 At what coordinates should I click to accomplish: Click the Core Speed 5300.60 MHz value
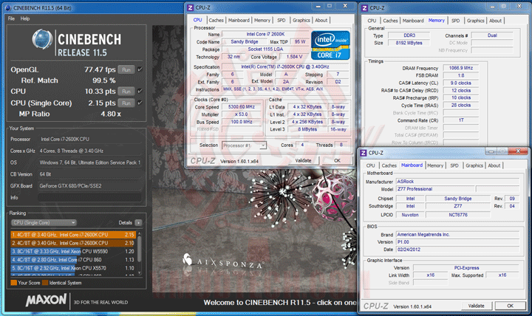coord(242,107)
